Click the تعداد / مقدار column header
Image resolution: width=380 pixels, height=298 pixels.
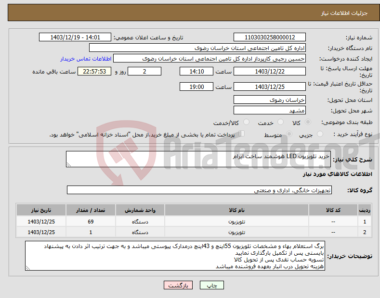click(91, 210)
